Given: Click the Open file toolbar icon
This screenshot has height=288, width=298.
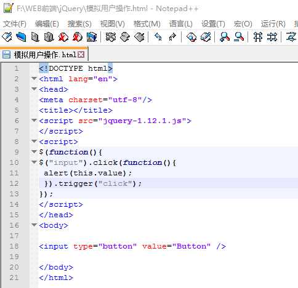Looking at the screenshot, I should (x=21, y=37).
